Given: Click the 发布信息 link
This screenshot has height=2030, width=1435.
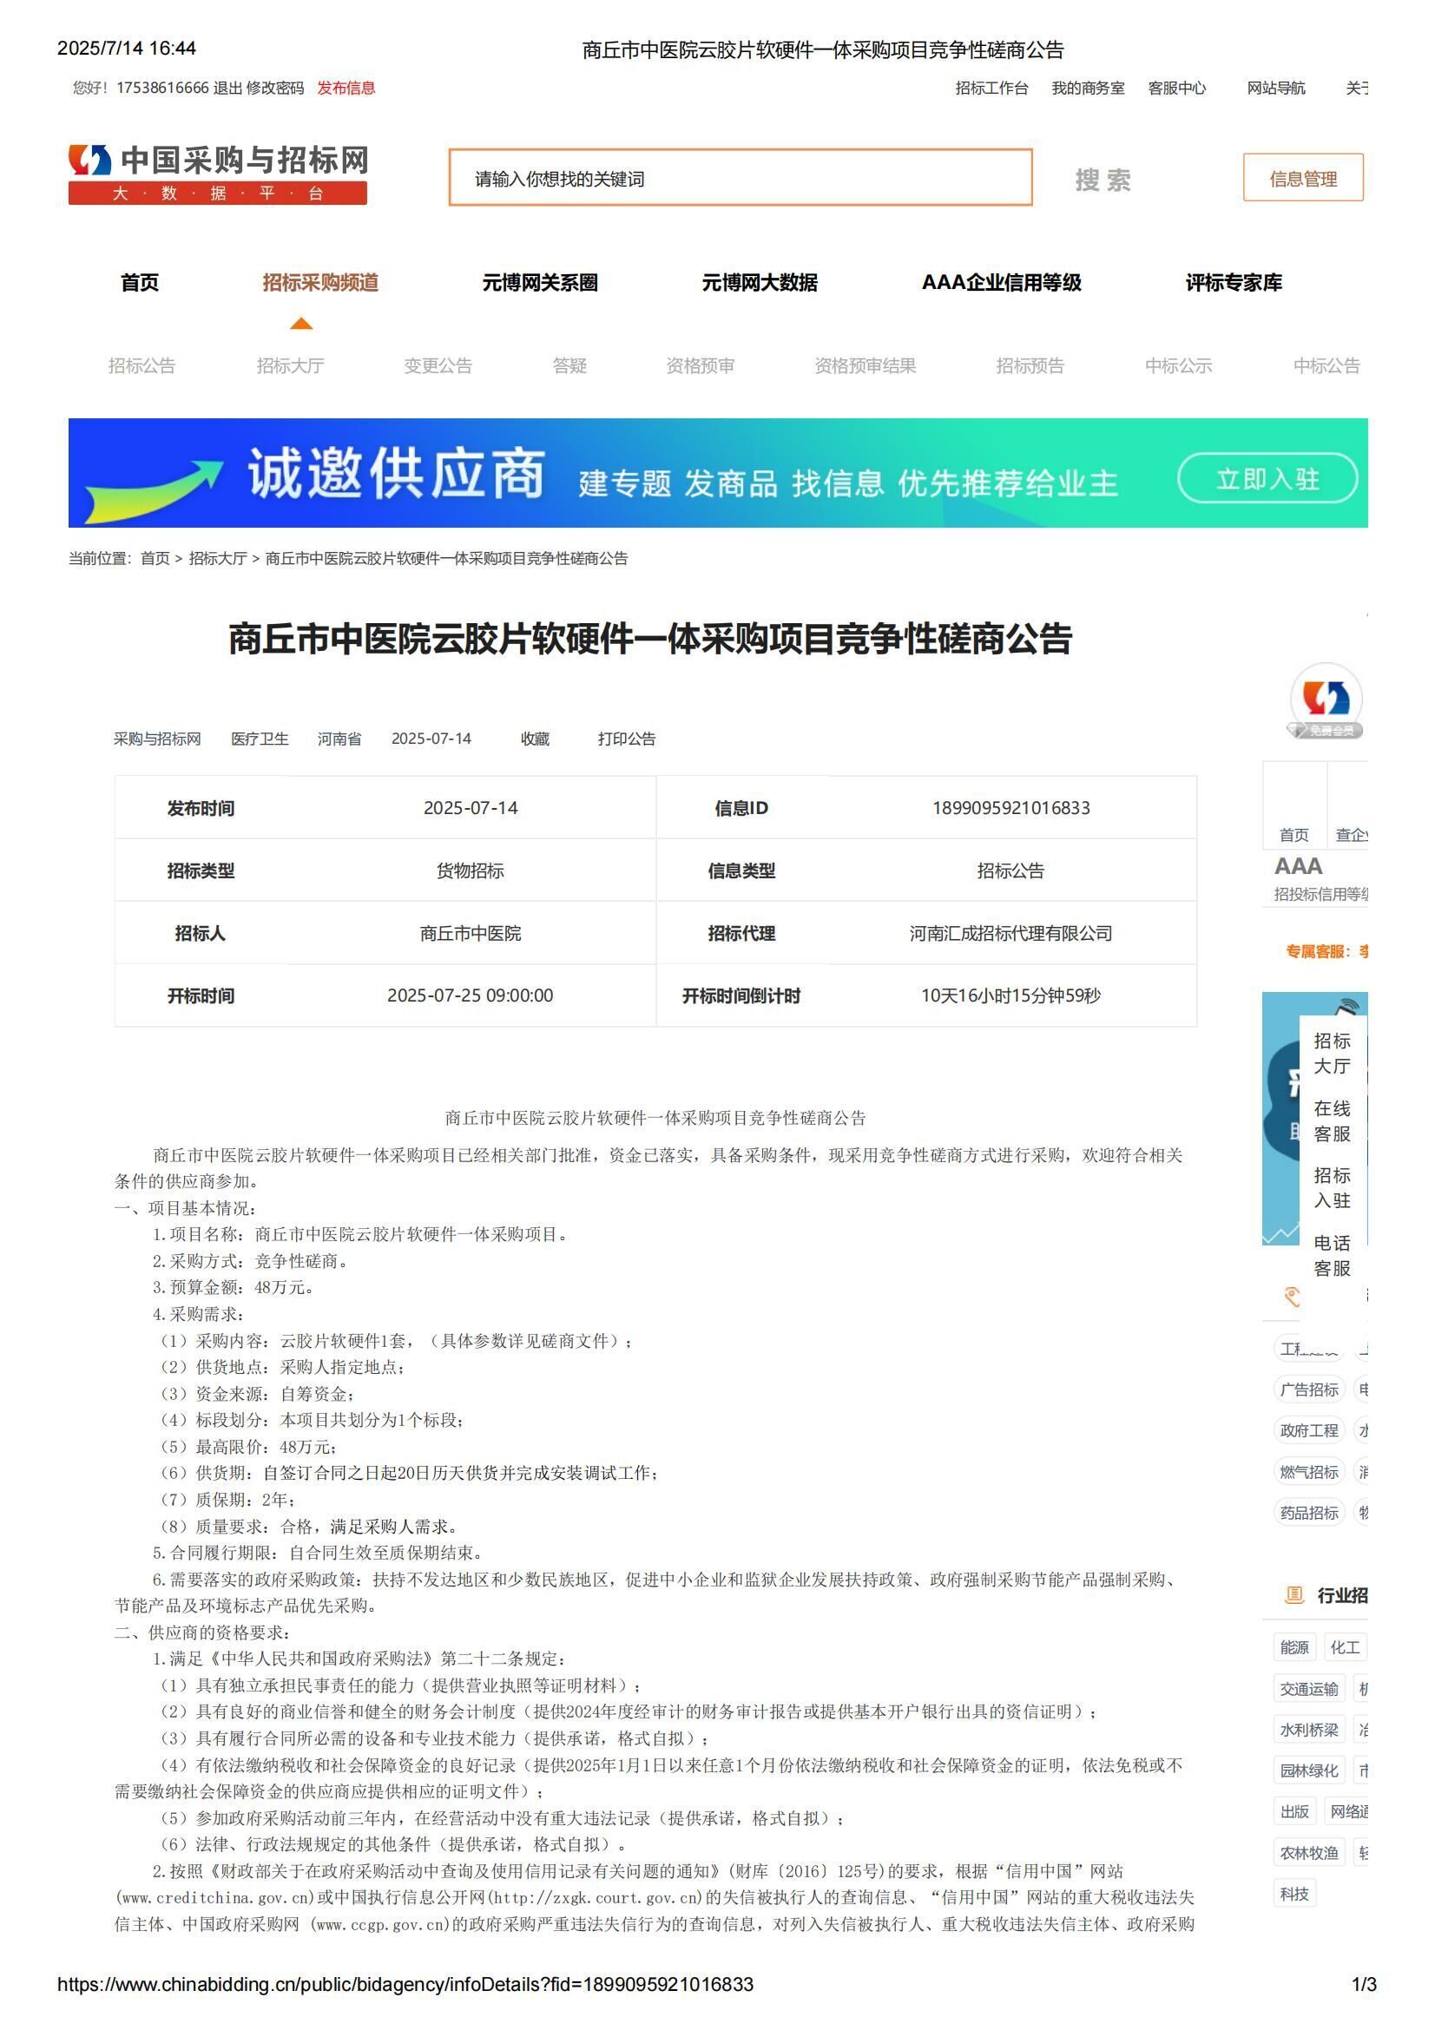Looking at the screenshot, I should tap(346, 89).
